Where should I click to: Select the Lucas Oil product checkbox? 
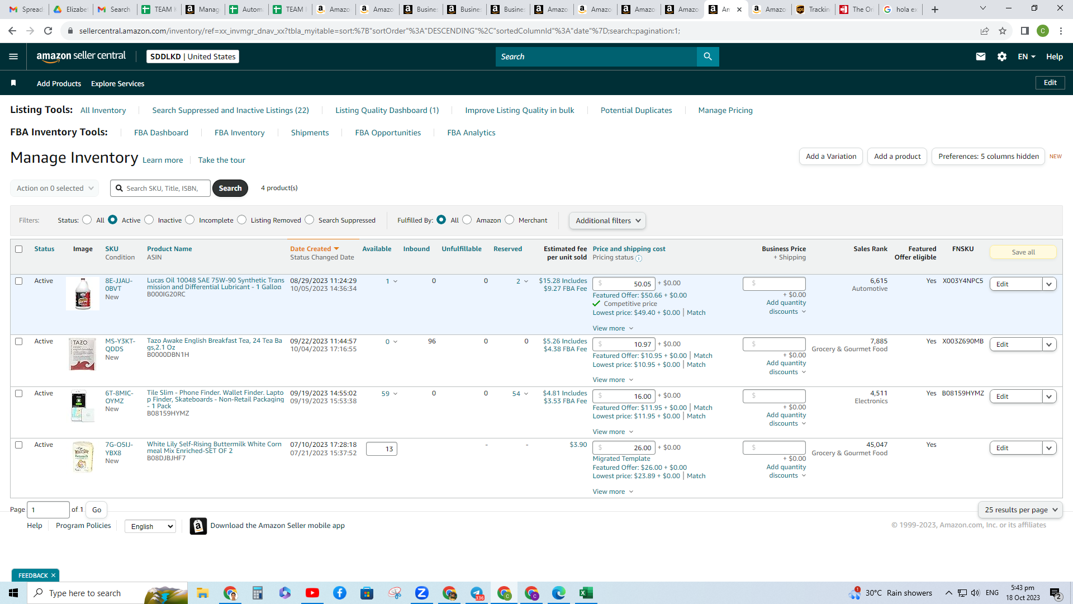pyautogui.click(x=19, y=281)
